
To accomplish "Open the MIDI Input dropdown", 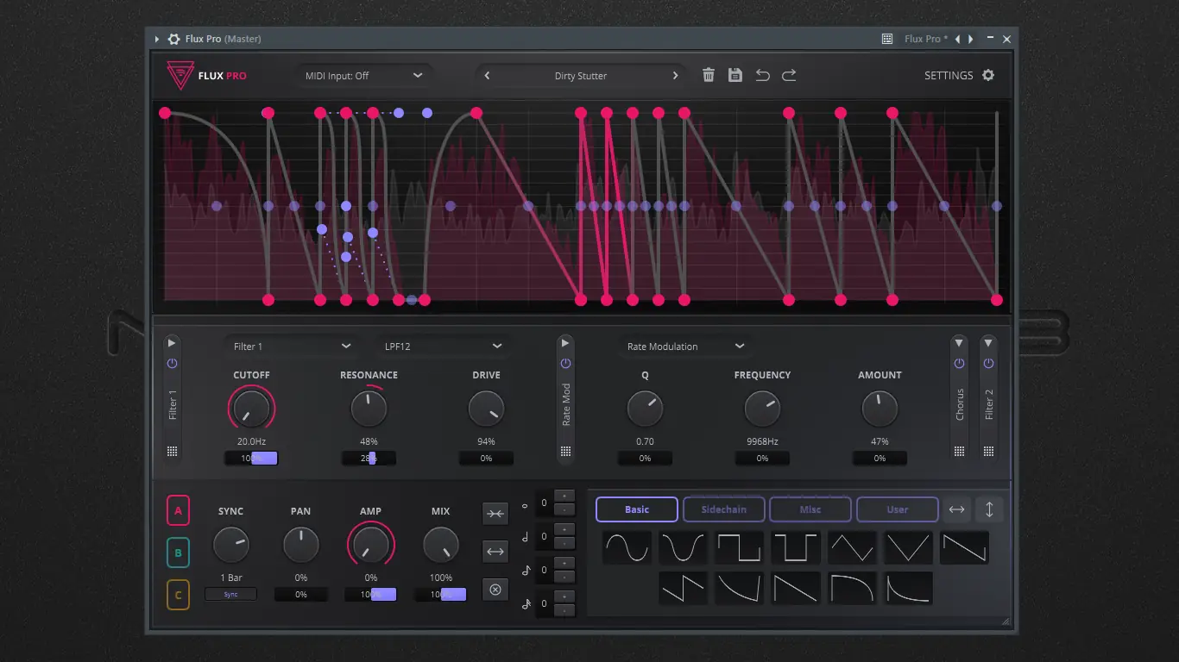I will (x=363, y=75).
